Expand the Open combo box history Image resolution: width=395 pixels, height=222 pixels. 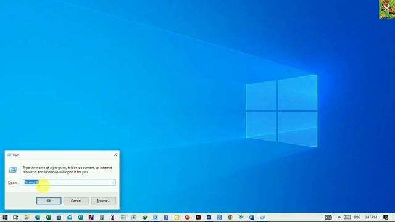tap(112, 183)
